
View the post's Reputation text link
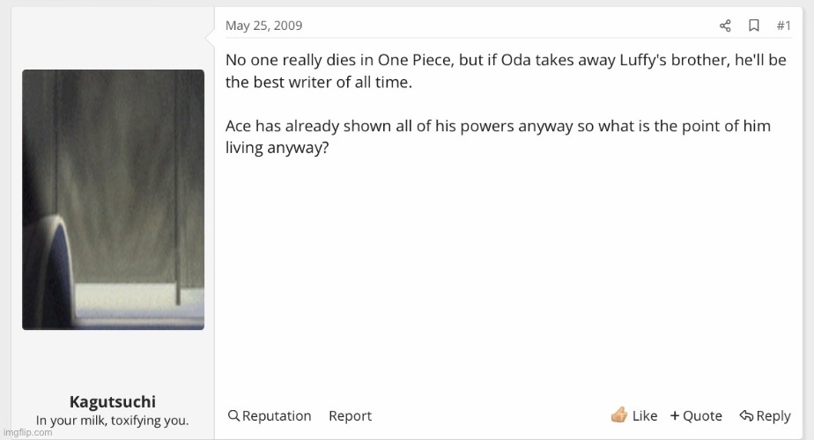click(277, 415)
